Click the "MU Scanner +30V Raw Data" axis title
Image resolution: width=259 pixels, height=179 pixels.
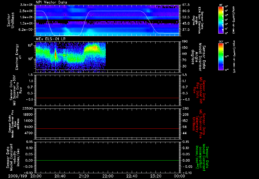pos(16,90)
